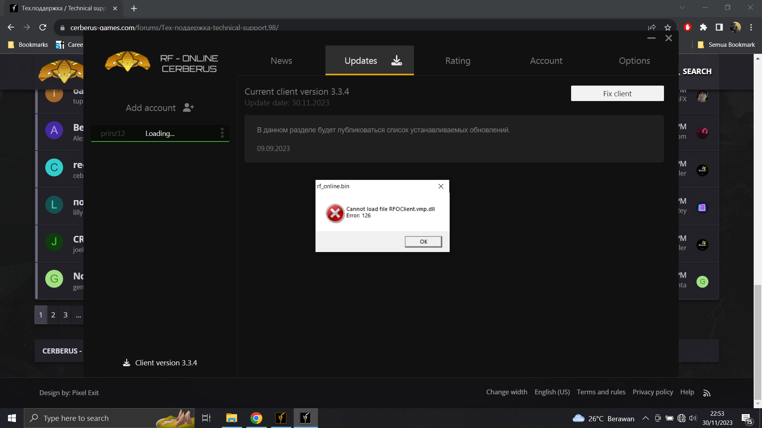Open the Semua Bookmark folder

pyautogui.click(x=726, y=45)
